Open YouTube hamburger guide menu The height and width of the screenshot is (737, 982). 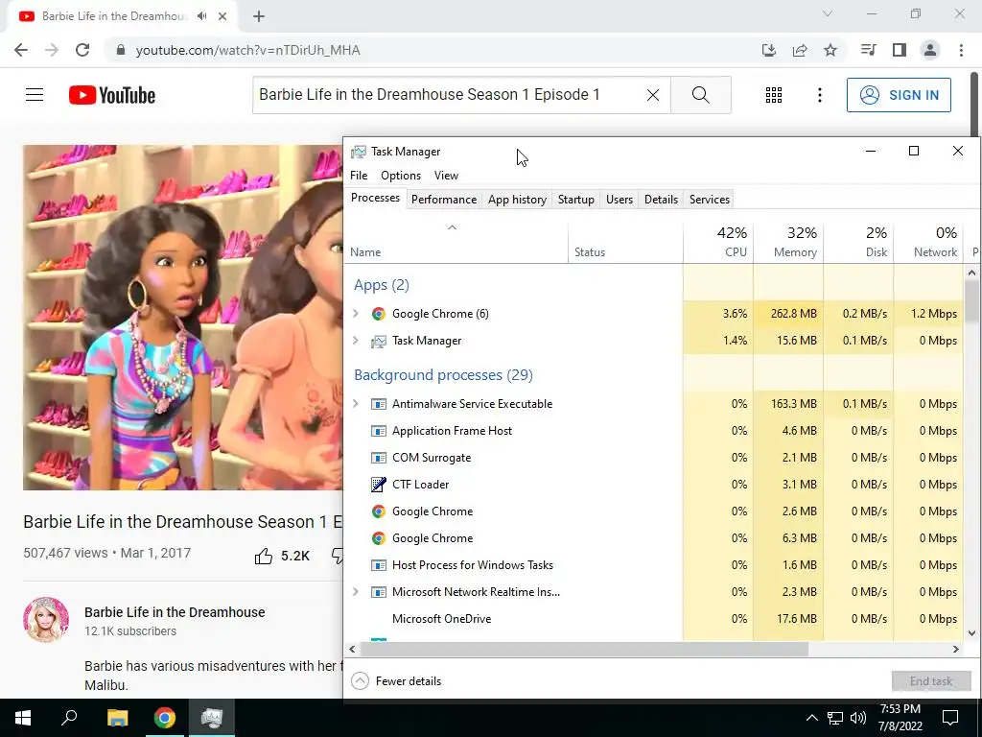coord(35,95)
